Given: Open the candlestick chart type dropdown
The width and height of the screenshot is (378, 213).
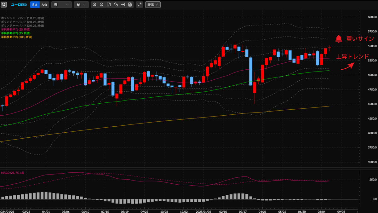Looking at the screenshot, I should coord(81,5).
